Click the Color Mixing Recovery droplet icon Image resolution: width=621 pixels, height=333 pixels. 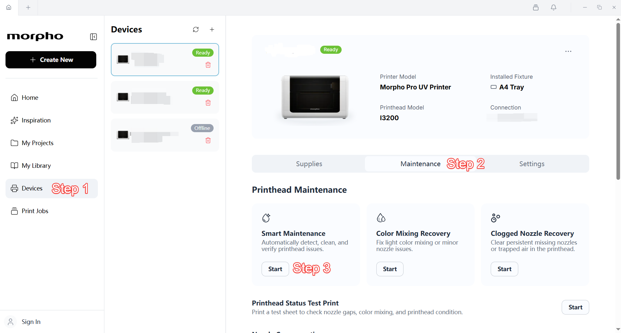pyautogui.click(x=381, y=218)
